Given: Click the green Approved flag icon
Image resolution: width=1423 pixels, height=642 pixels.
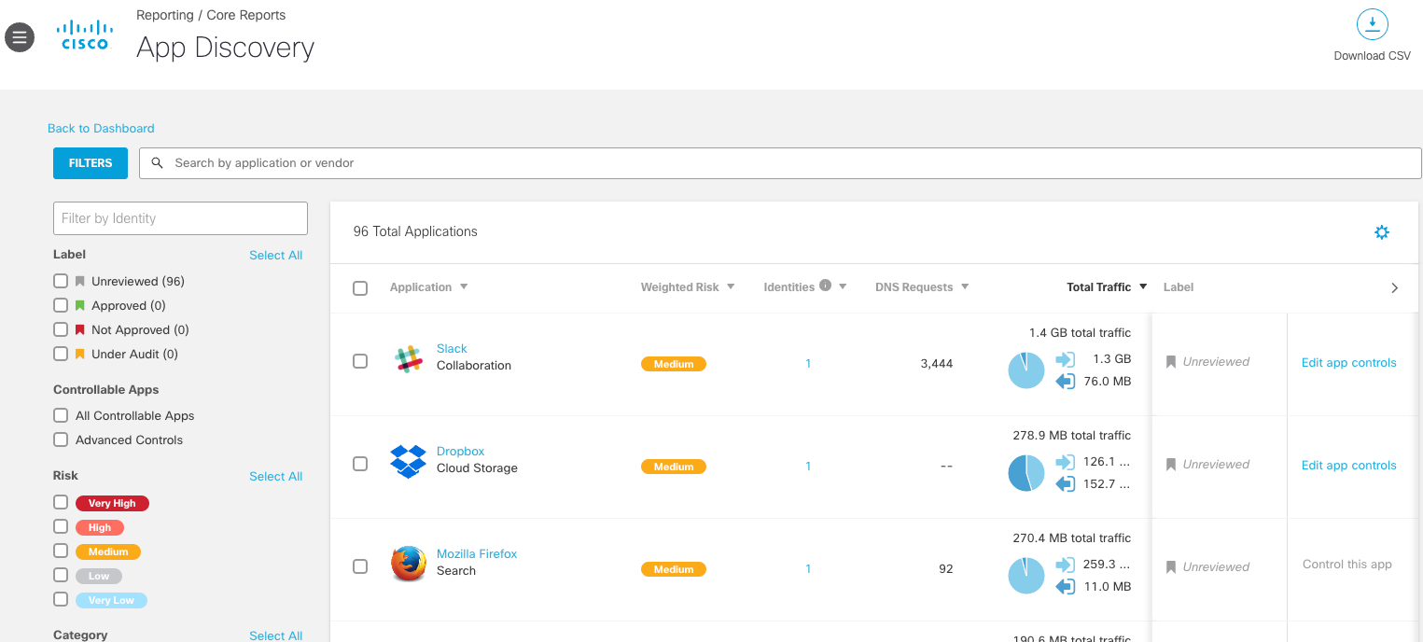Looking at the screenshot, I should (x=80, y=306).
